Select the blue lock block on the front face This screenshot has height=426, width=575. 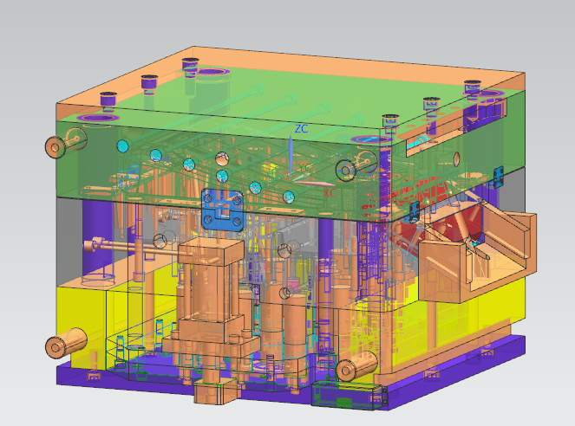point(223,210)
